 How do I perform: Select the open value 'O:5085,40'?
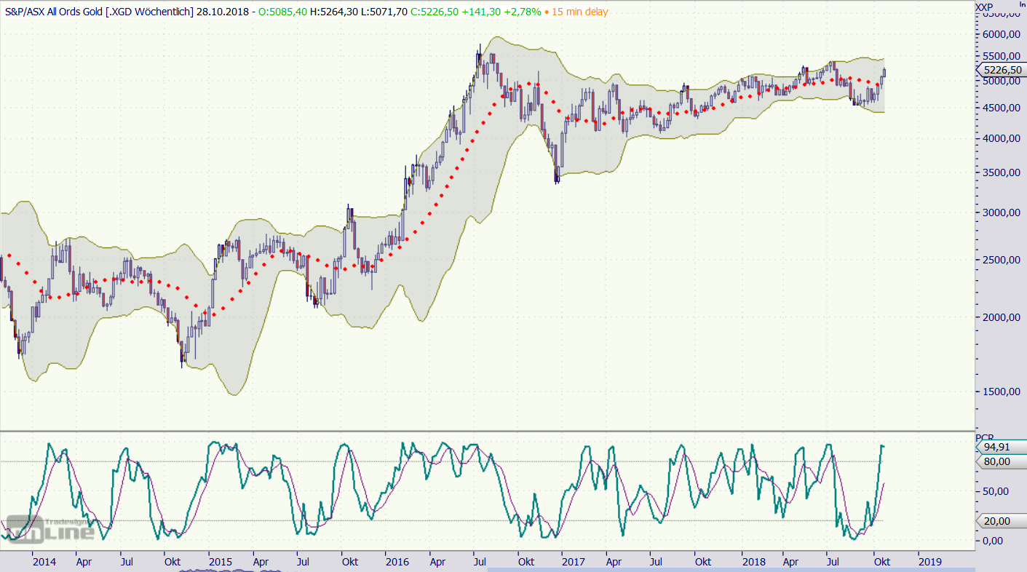284,12
